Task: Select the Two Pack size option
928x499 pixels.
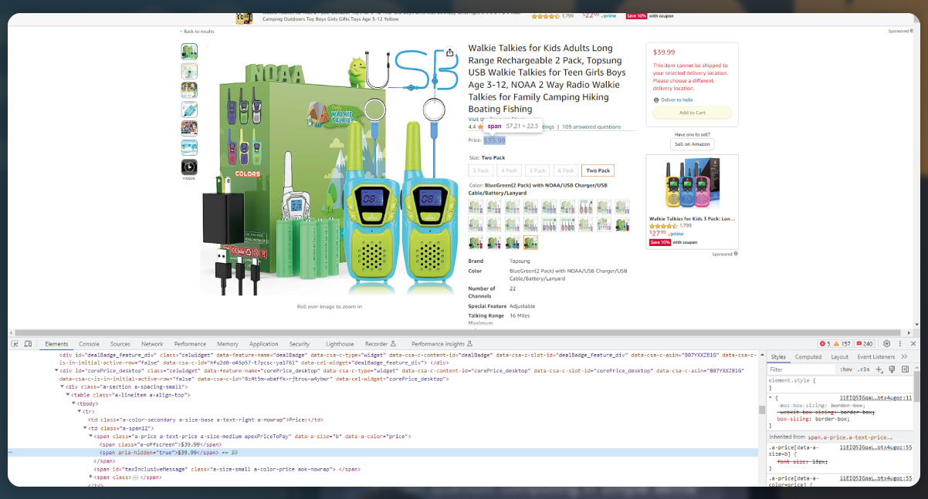Action: click(598, 170)
